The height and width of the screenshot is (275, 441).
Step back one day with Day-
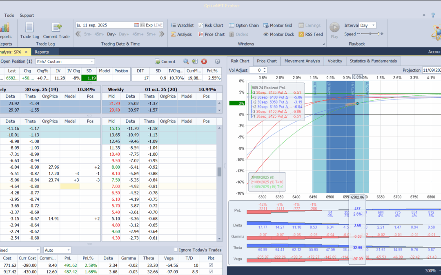click(x=111, y=34)
